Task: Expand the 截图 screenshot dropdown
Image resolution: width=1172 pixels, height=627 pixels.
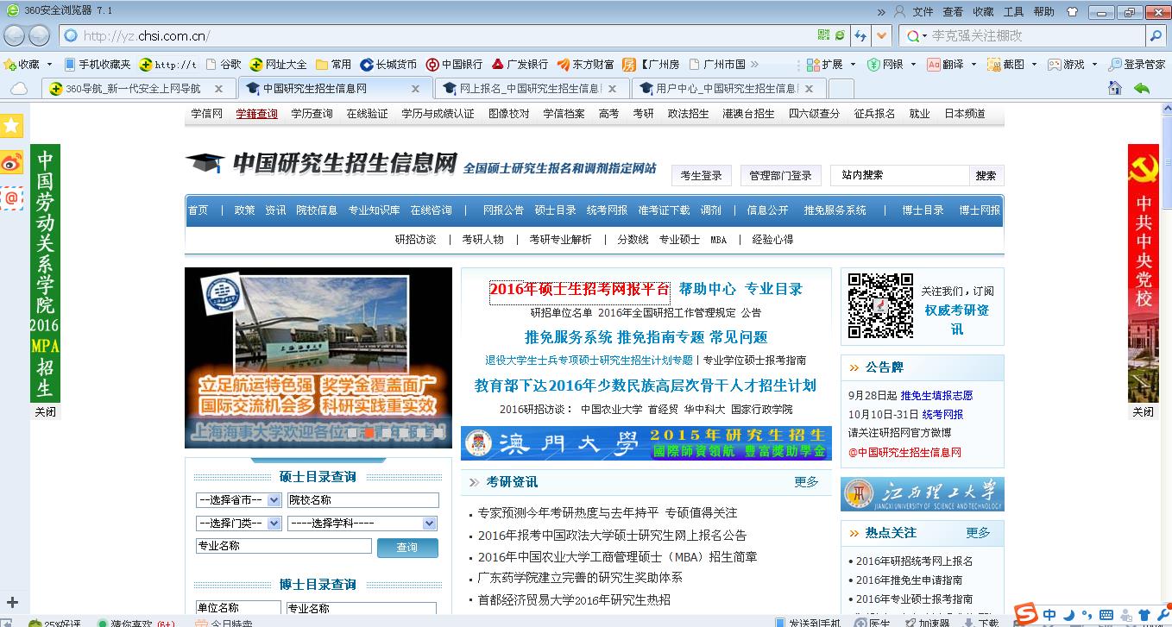Action: pyautogui.click(x=1034, y=64)
